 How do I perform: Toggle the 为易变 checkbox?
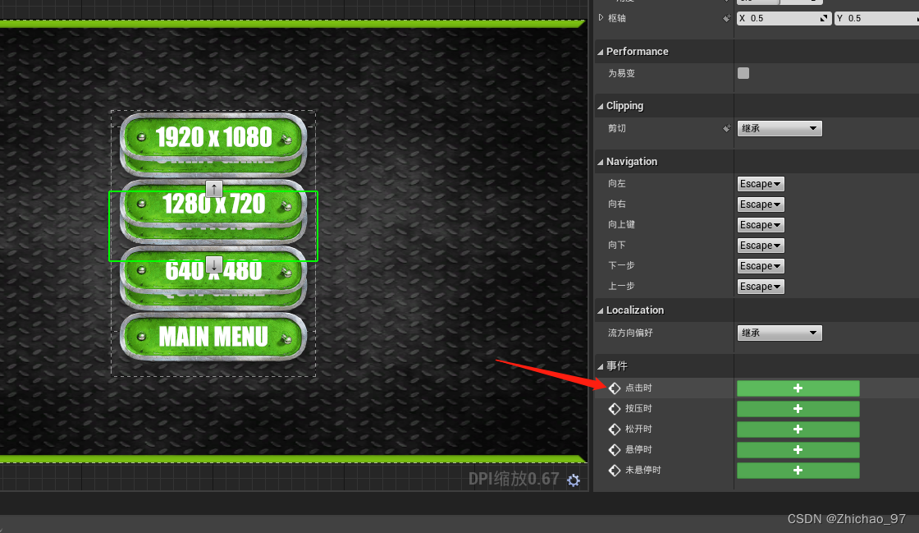[x=743, y=73]
